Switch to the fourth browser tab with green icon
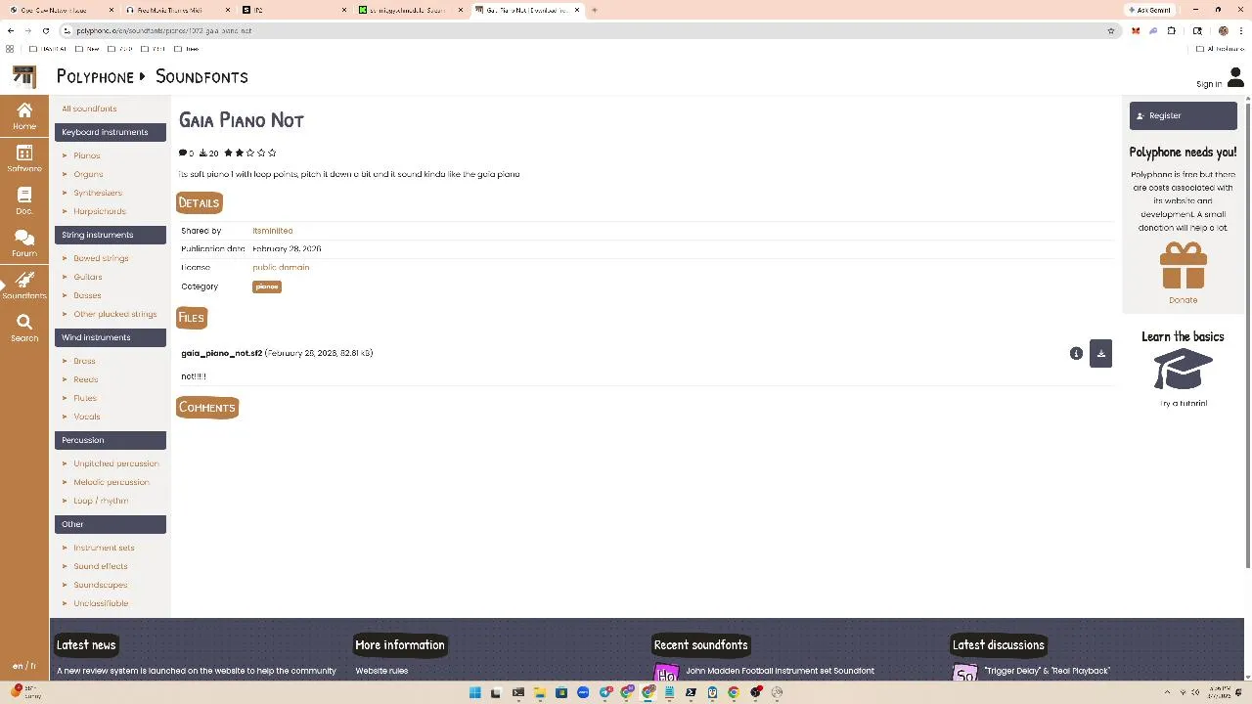Viewport: 1252px width, 704px height. point(410,10)
